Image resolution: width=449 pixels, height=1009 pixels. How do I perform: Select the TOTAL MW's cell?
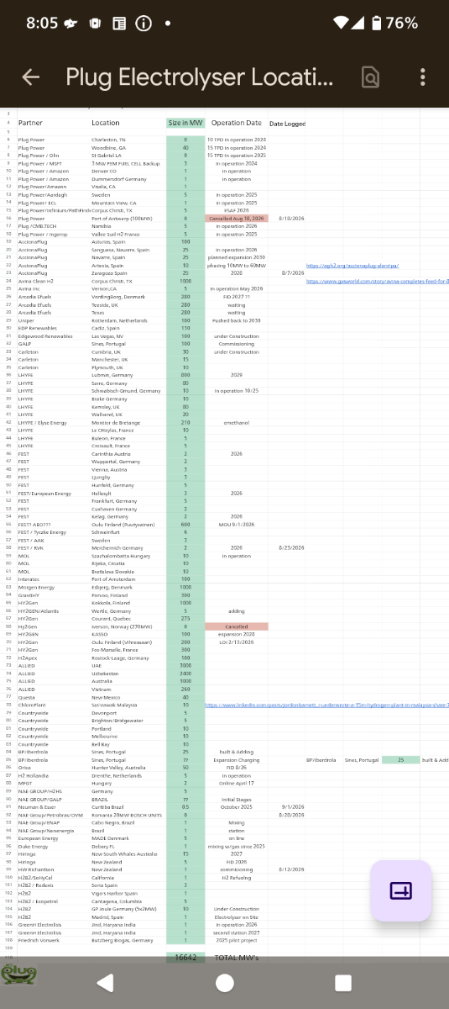coord(236,957)
